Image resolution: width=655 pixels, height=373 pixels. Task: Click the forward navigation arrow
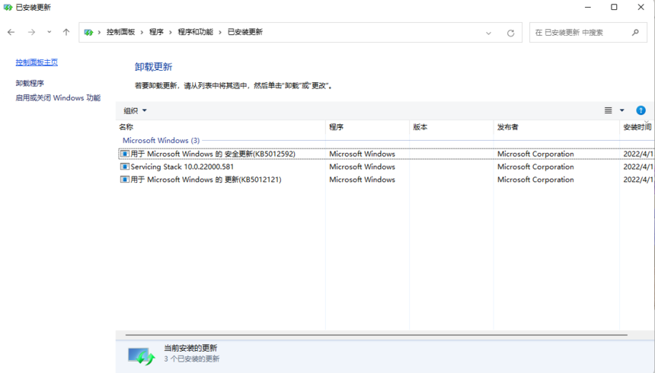pos(31,32)
